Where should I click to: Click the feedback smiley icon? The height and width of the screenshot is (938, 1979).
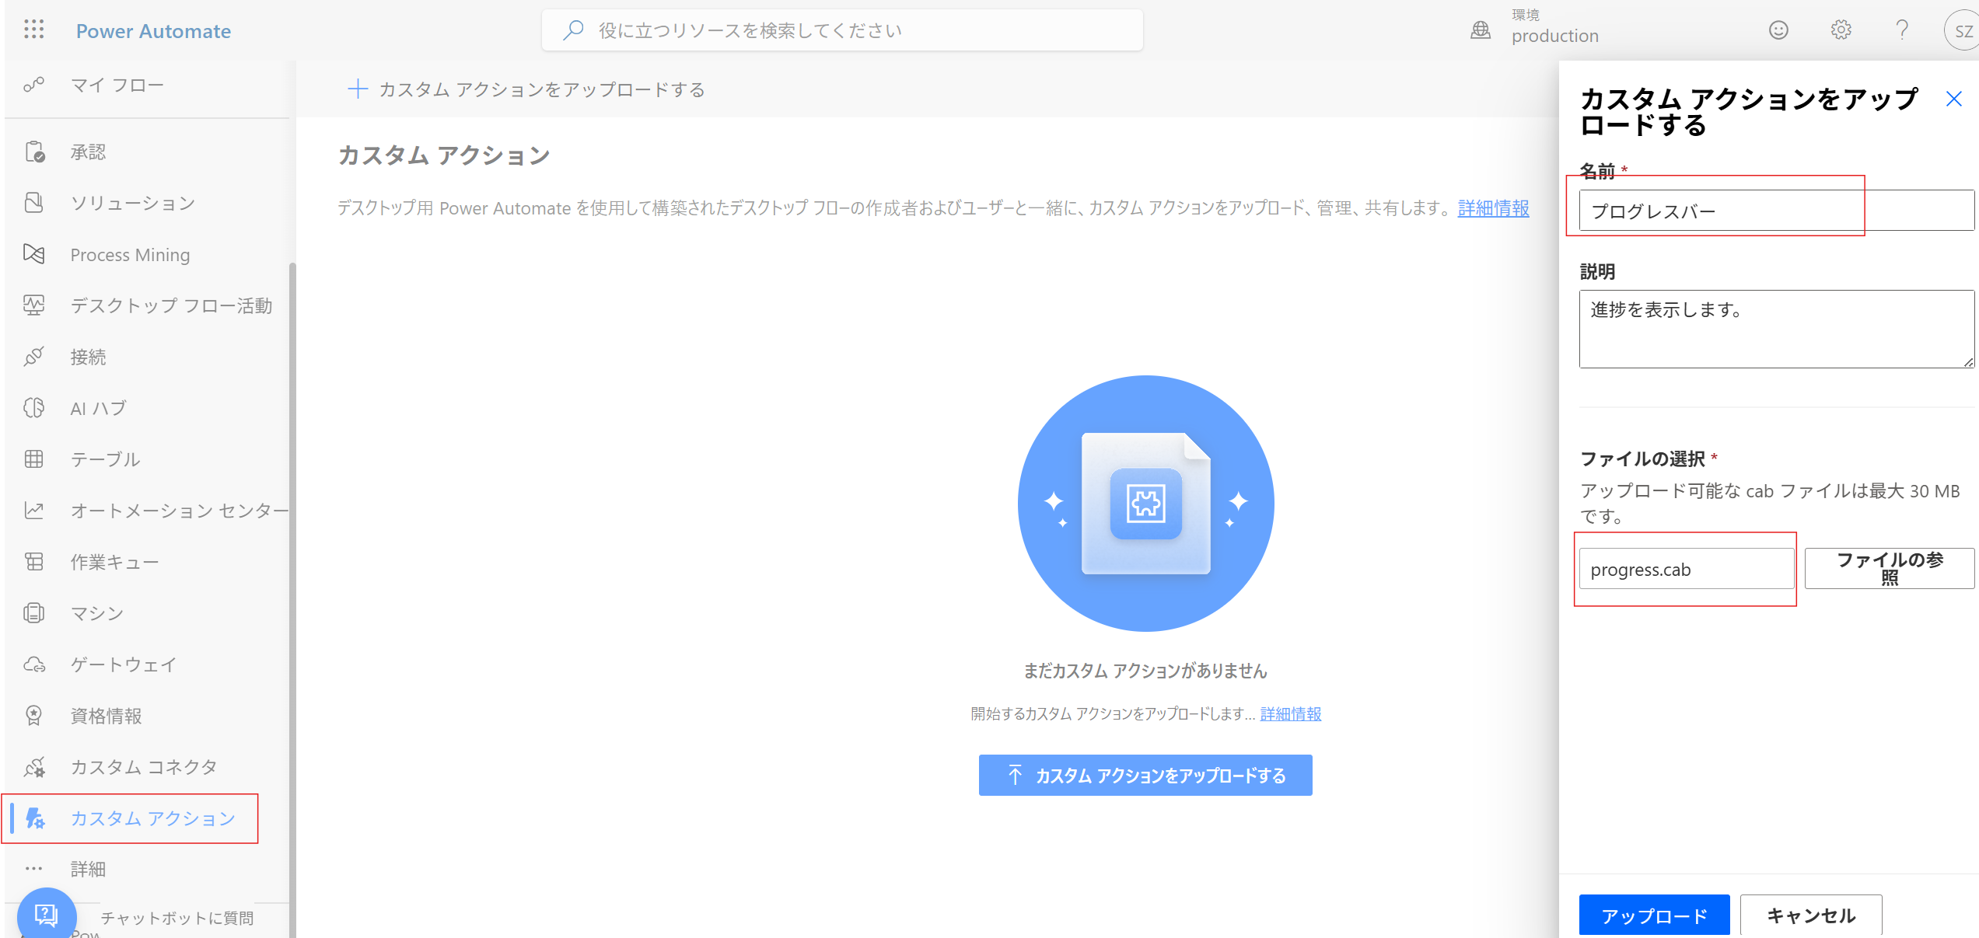[x=1778, y=30]
